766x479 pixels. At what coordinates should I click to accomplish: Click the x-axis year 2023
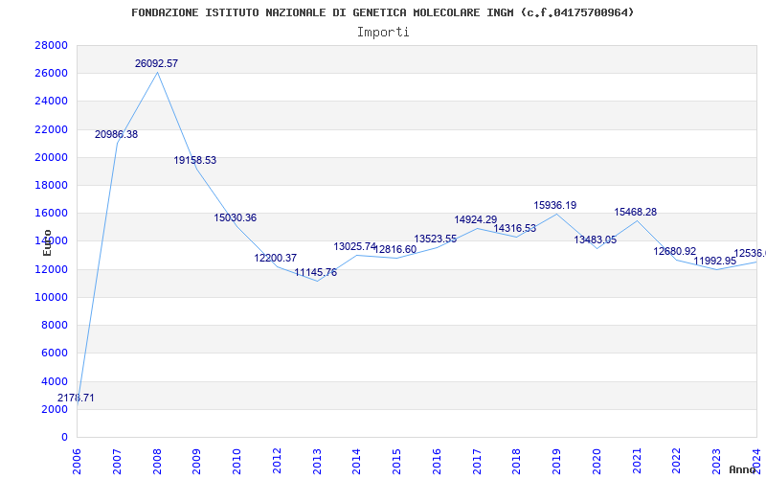716,462
